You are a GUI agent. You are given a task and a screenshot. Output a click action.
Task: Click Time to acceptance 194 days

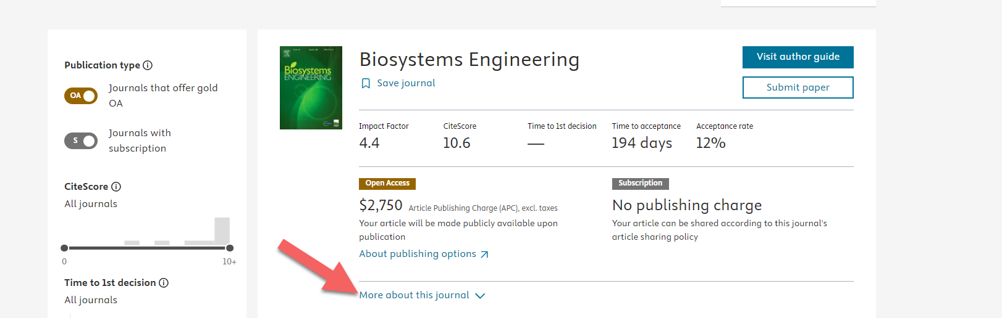642,143
